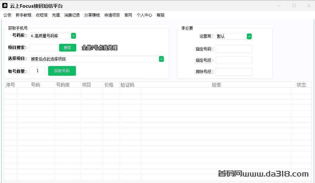Open the 收短信 menu
This screenshot has width=315, height=183.
point(42,15)
